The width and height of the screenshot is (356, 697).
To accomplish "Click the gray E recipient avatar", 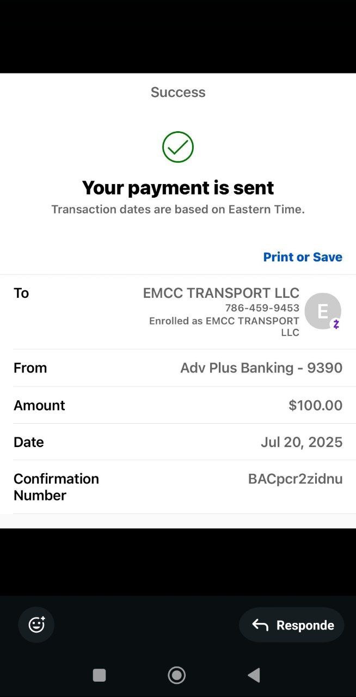I will [322, 311].
